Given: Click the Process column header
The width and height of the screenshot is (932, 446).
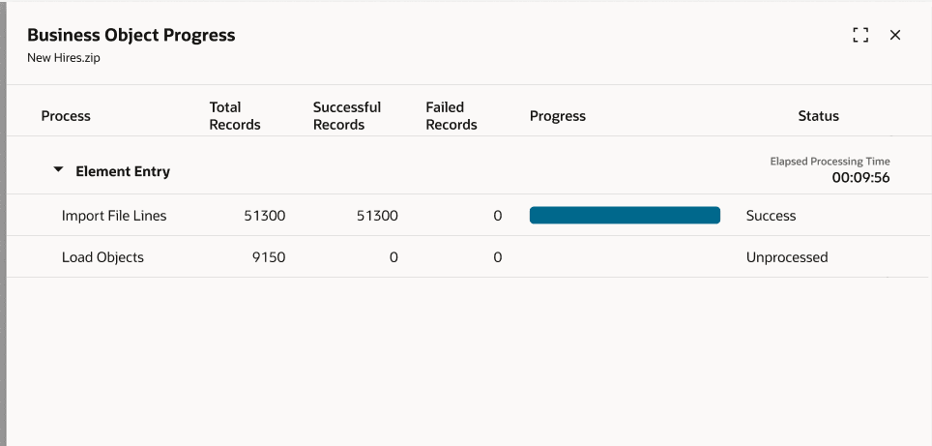Looking at the screenshot, I should coord(66,116).
